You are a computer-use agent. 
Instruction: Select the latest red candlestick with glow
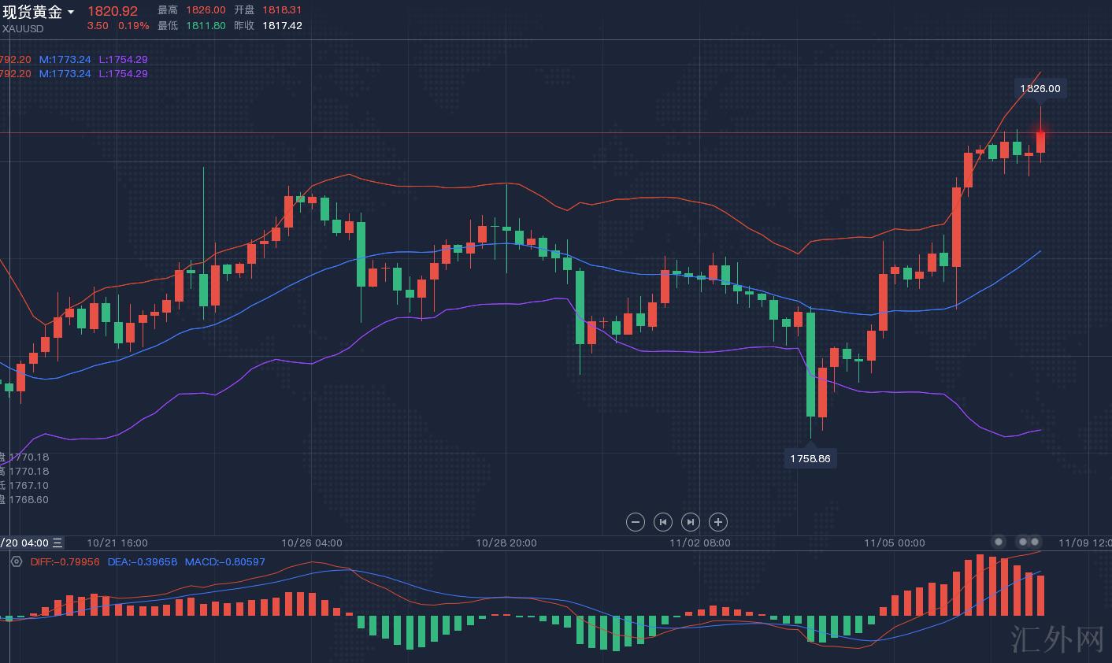click(x=1040, y=142)
